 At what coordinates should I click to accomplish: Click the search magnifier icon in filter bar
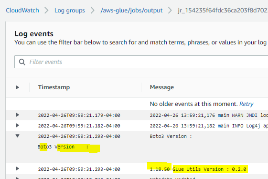pos(22,62)
